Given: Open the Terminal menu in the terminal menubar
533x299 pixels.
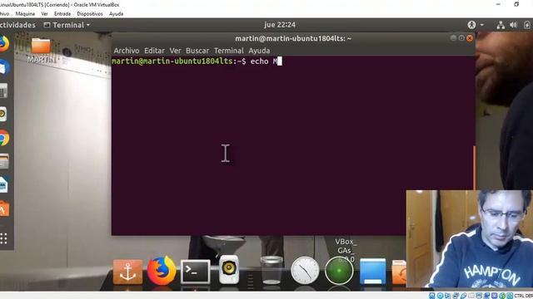Looking at the screenshot, I should (229, 51).
